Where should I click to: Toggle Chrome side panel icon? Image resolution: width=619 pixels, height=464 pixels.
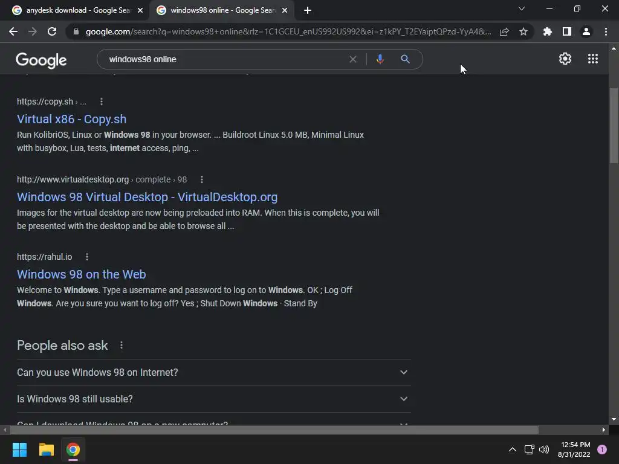[567, 31]
